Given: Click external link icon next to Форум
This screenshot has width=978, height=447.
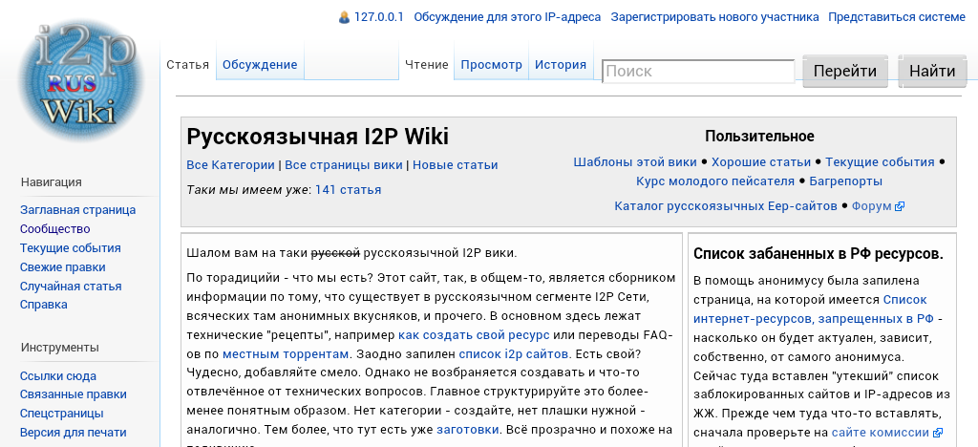Looking at the screenshot, I should [900, 206].
